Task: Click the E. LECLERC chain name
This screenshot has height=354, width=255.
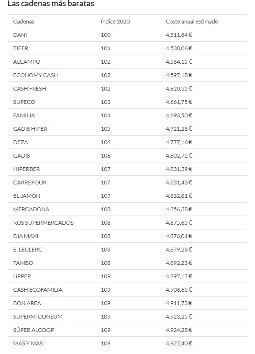Action: coord(27,250)
